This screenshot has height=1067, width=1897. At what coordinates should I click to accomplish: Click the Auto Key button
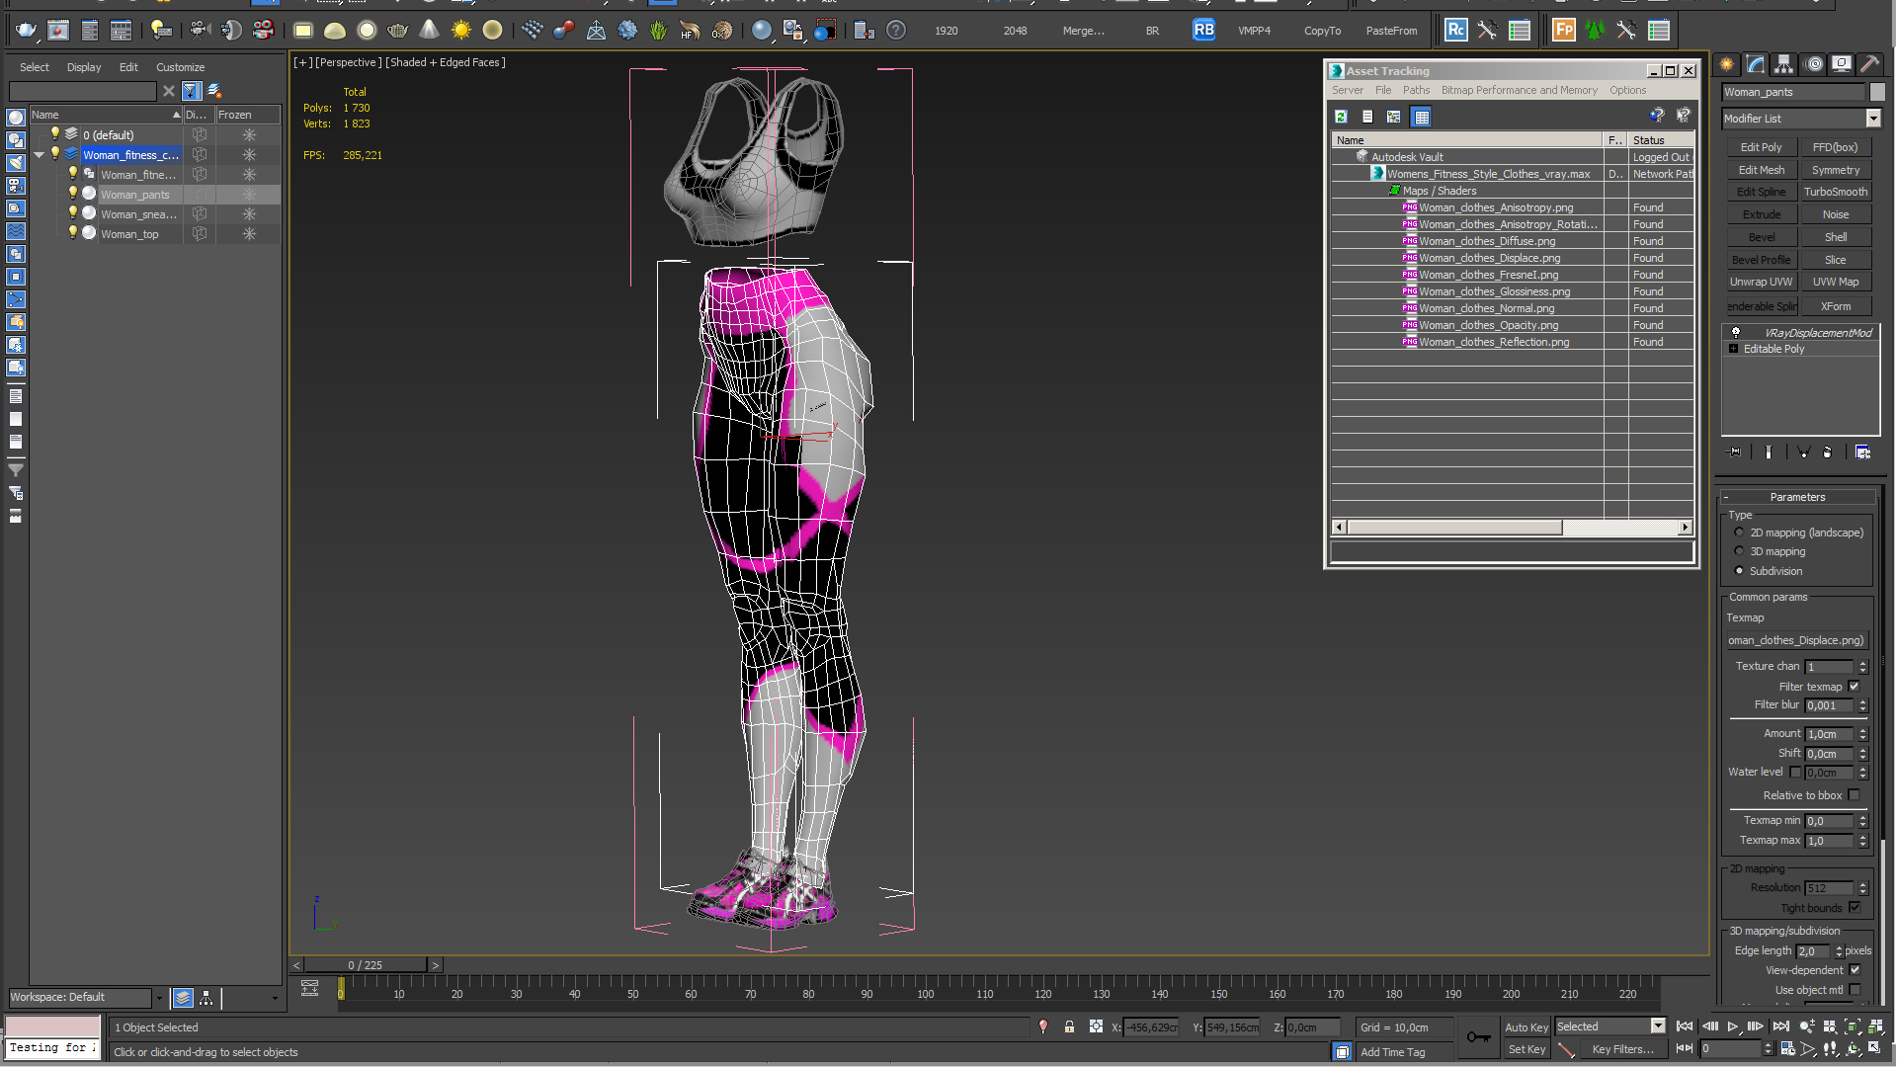(1526, 1027)
